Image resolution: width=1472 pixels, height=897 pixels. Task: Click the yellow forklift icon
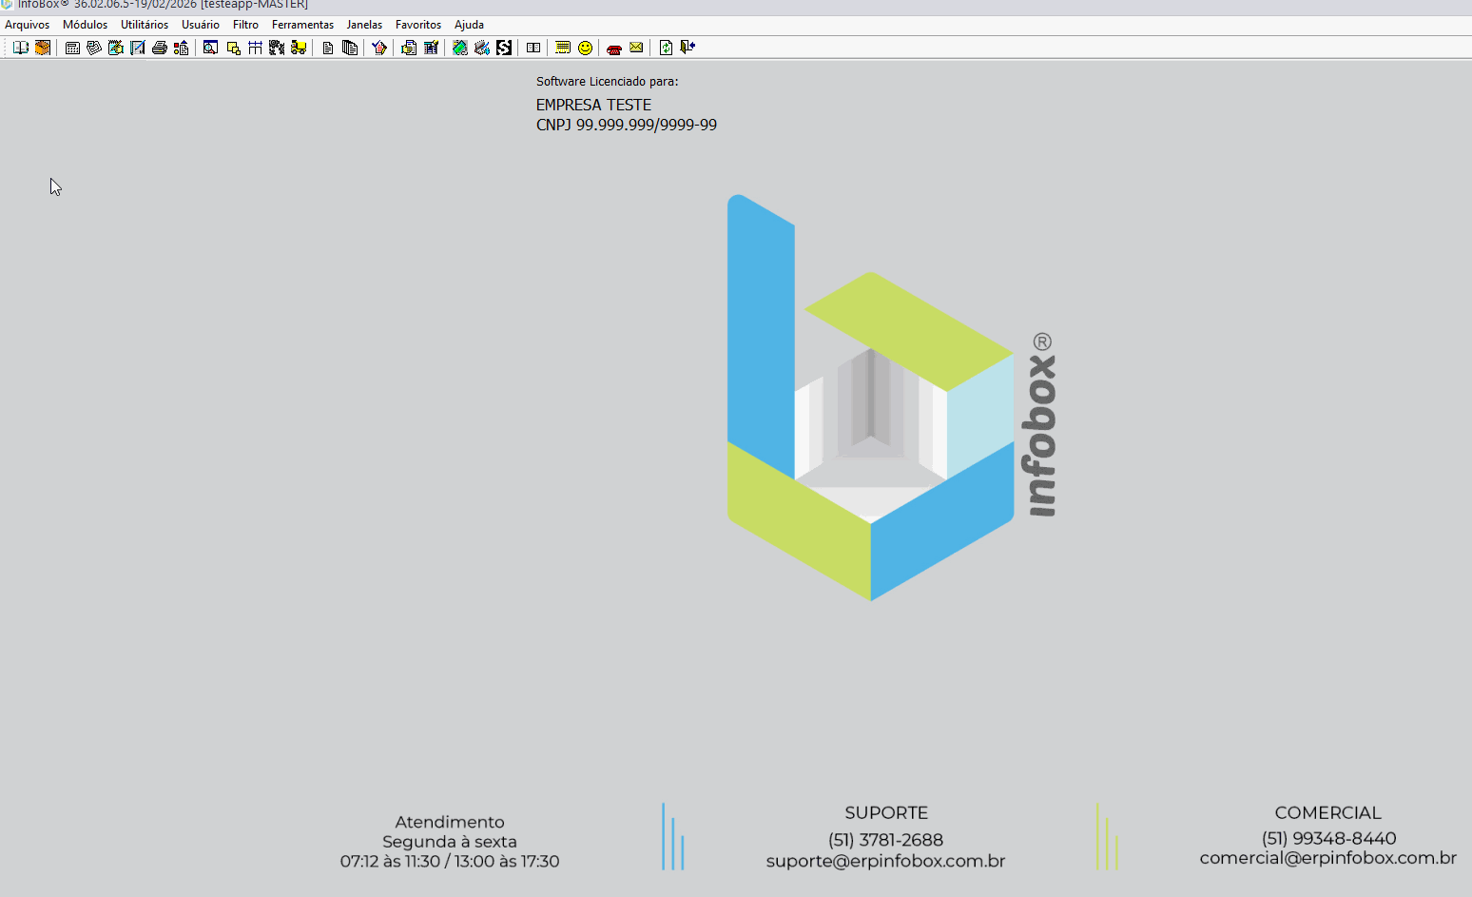(299, 48)
